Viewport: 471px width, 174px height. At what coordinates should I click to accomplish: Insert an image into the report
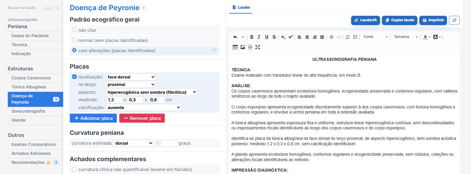pos(243,47)
